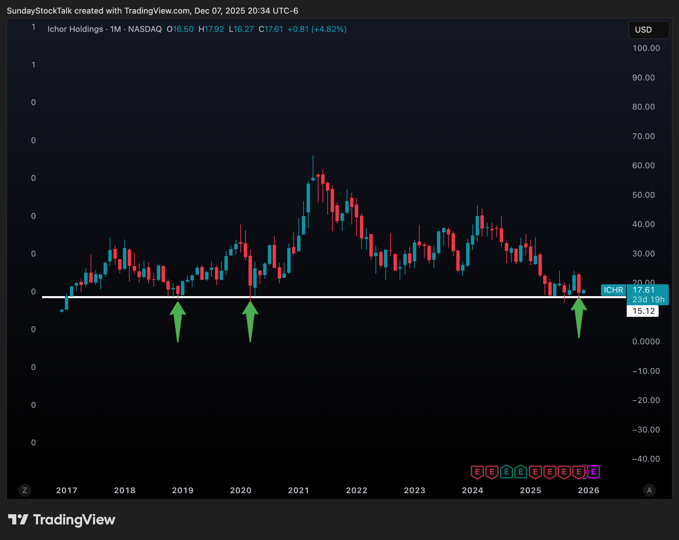Viewport: 679px width, 540px height.
Task: Click the purple upcoming earnings E marker
Action: 594,472
